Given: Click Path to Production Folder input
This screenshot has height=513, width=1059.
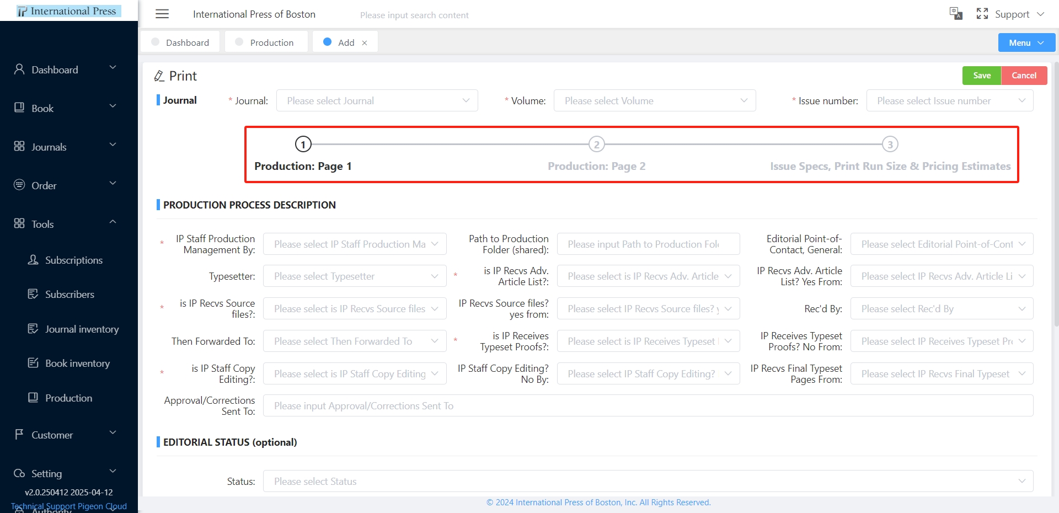Looking at the screenshot, I should (649, 244).
